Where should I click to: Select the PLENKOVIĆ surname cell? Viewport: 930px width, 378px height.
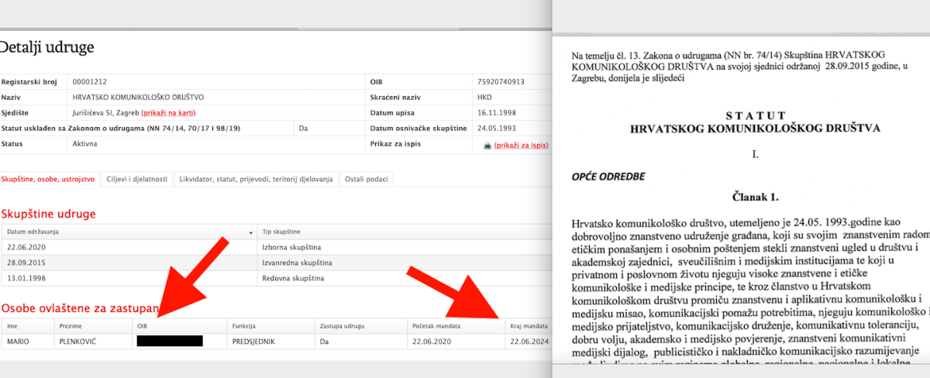point(93,341)
